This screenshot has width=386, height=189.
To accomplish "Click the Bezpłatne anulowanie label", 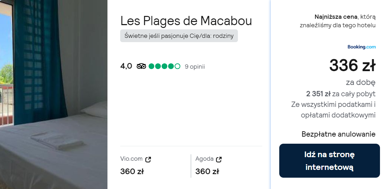I will coord(338,134).
